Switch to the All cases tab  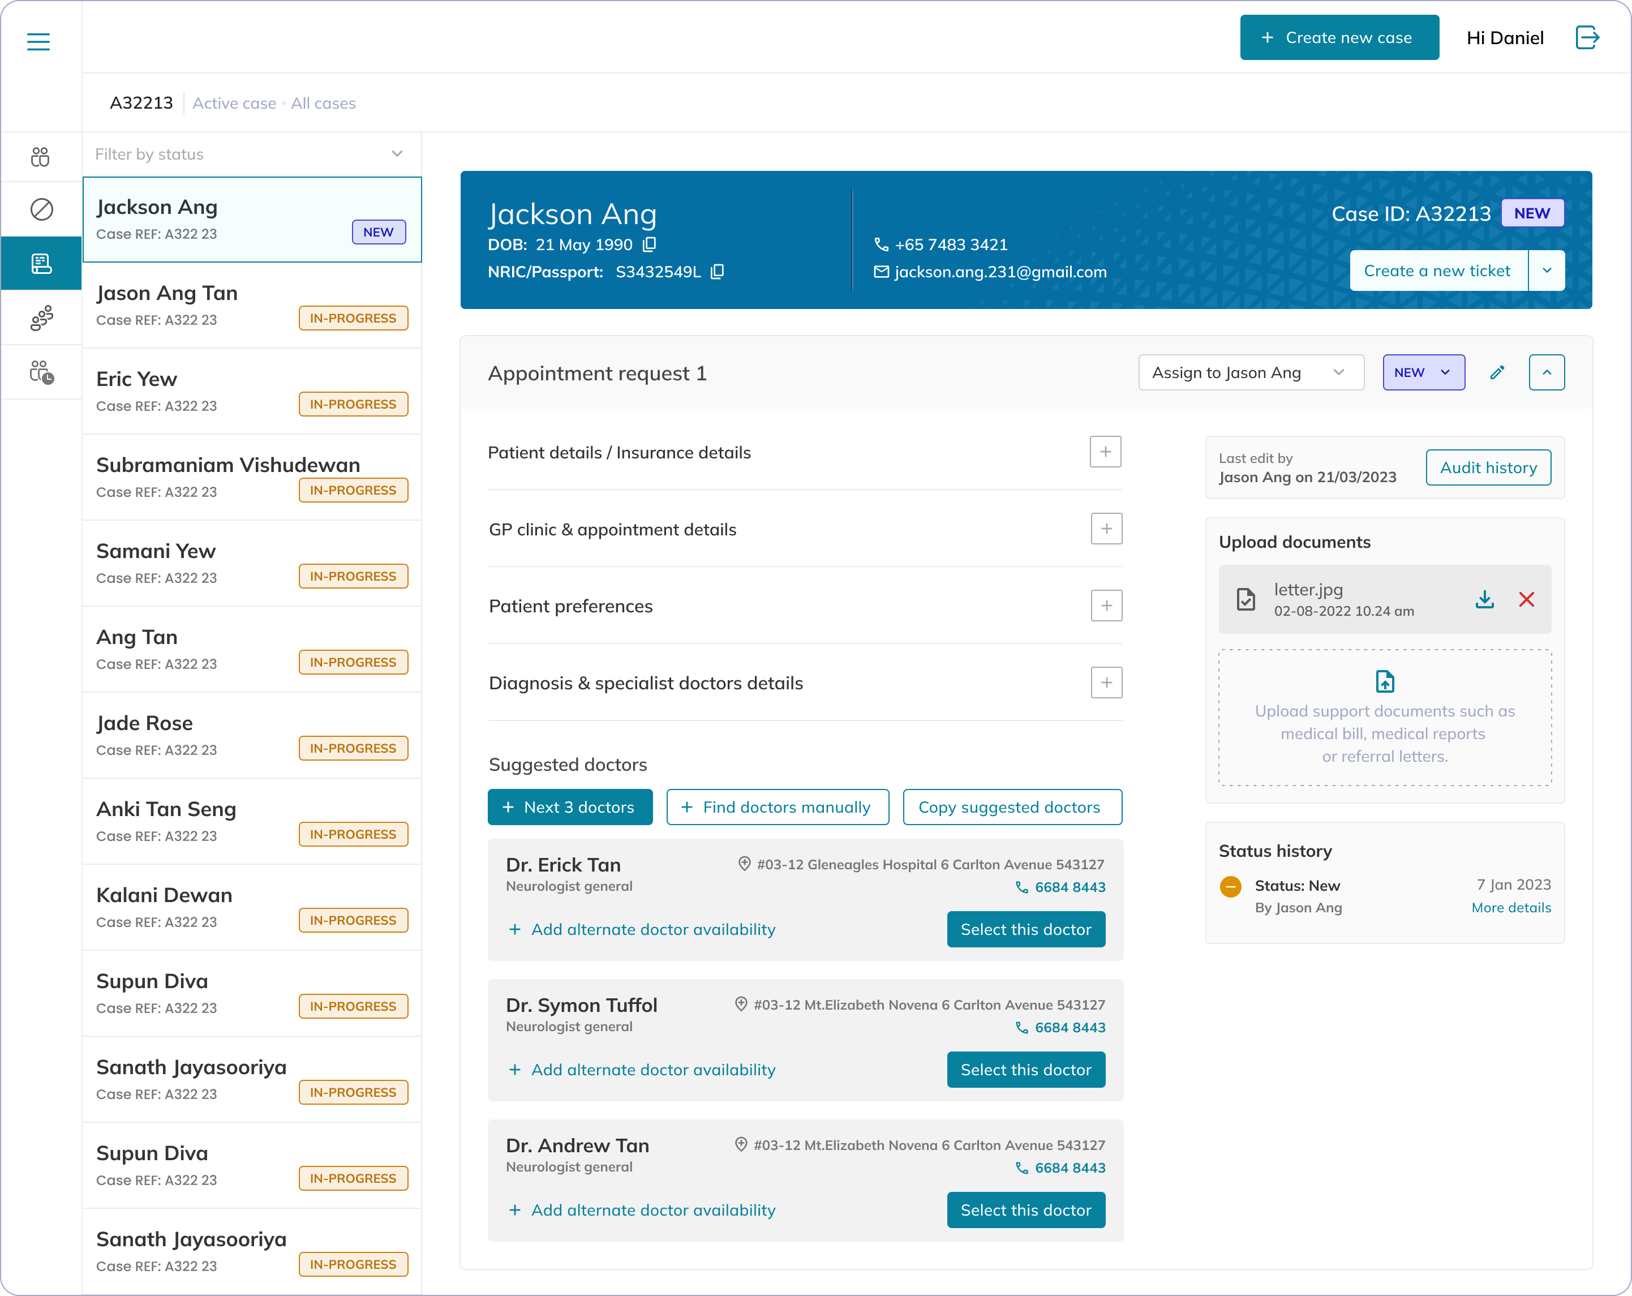click(x=323, y=103)
